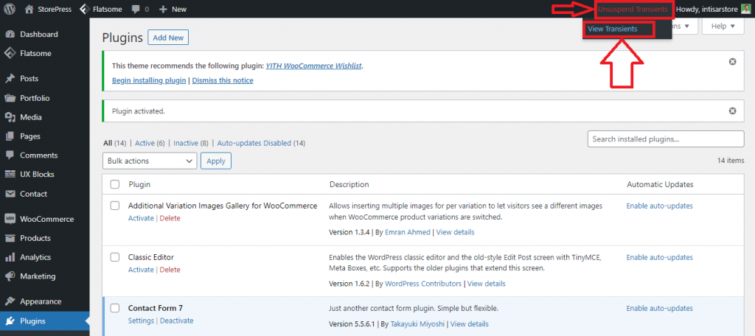Sort by the Plugin column header
The width and height of the screenshot is (755, 336).
(x=139, y=184)
